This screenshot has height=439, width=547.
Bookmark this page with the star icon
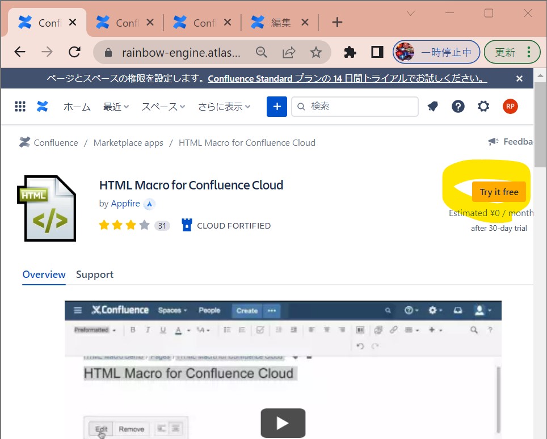click(315, 52)
